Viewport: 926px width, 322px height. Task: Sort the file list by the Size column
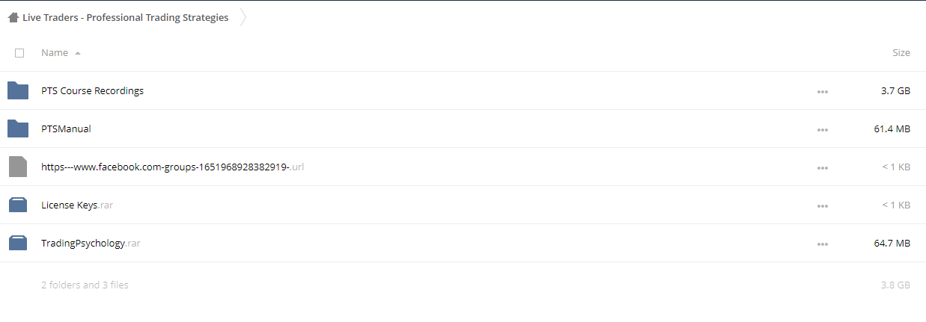(901, 53)
